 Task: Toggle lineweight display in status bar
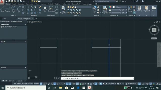[x=74, y=84]
